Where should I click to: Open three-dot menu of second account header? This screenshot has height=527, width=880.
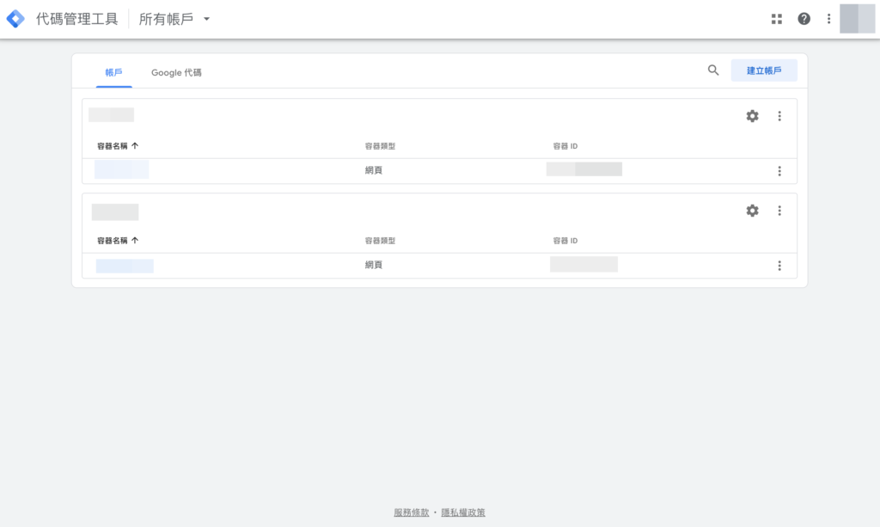[779, 211]
